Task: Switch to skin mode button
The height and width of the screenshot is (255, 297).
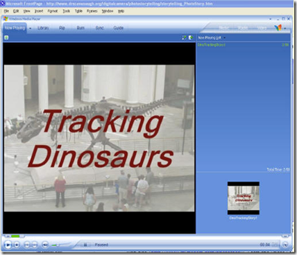Action: coord(285,245)
